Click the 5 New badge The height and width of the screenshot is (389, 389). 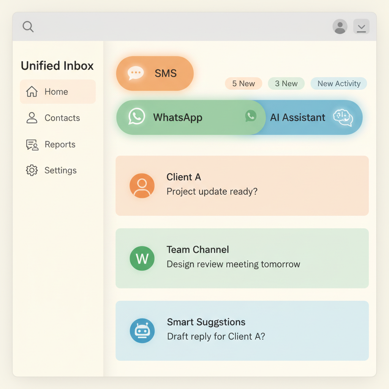coord(244,84)
